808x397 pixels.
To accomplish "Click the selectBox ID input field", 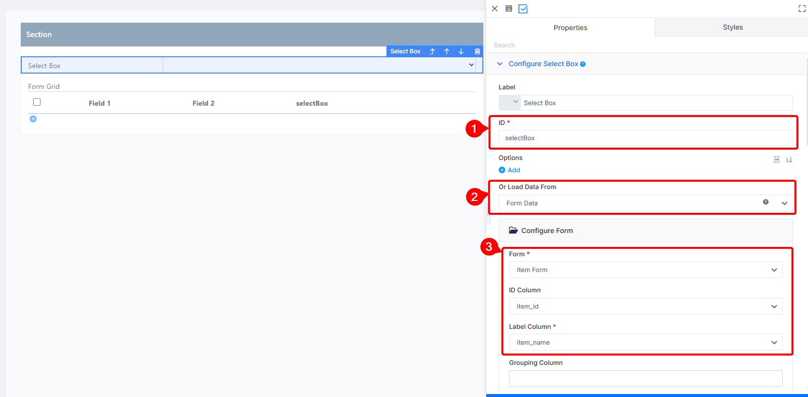I will coord(646,138).
